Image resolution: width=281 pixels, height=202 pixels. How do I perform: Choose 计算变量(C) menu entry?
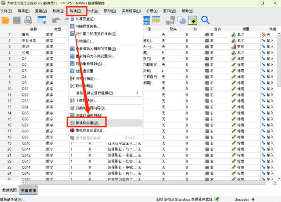click(106, 19)
